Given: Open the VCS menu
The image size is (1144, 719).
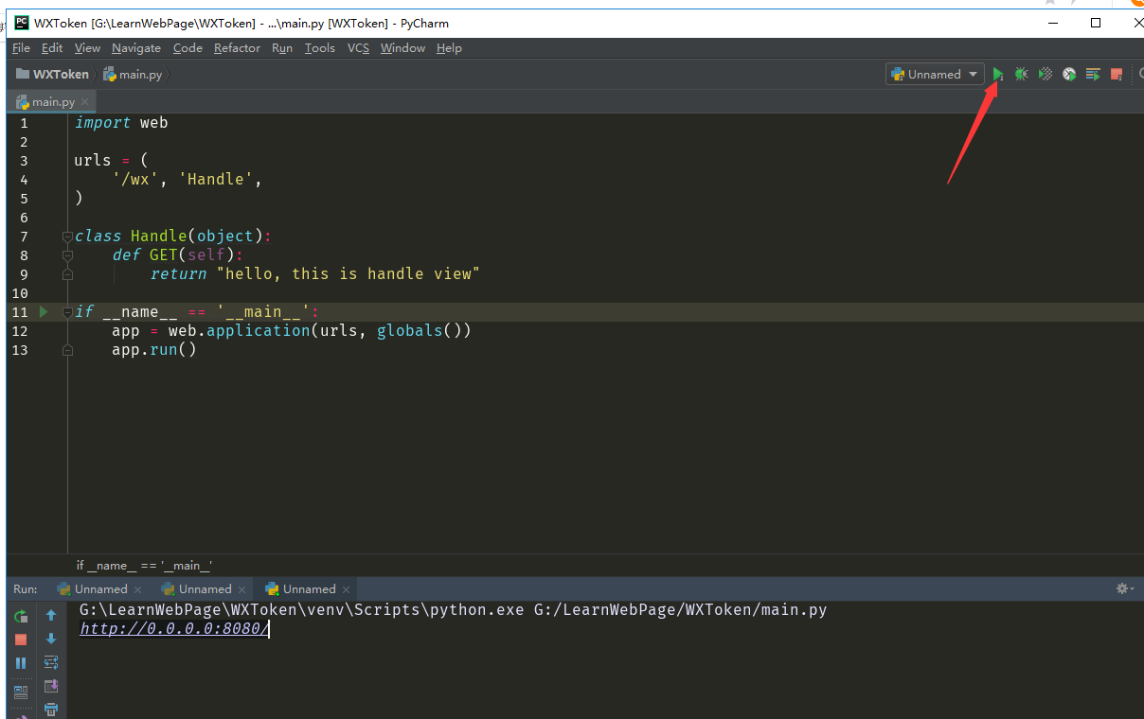Looking at the screenshot, I should click(x=358, y=48).
